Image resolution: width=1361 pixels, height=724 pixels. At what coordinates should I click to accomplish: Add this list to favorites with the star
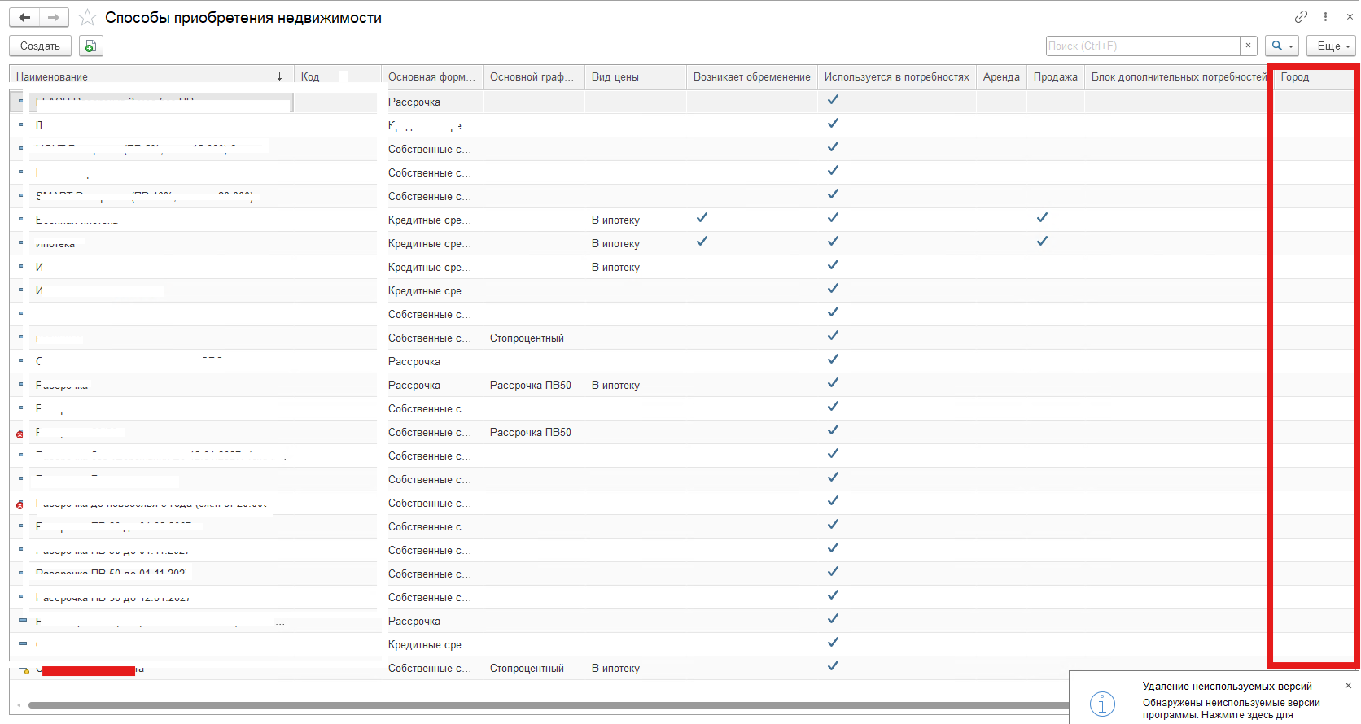pos(87,18)
